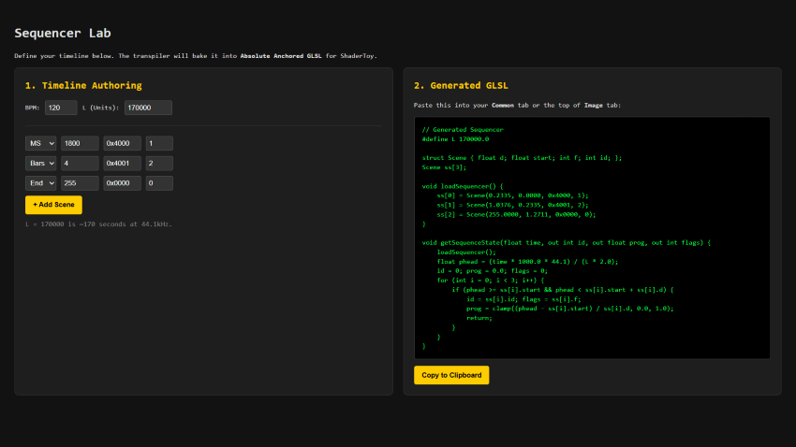The width and height of the screenshot is (796, 447).
Task: Click the duration field showing 1800
Action: [x=80, y=143]
